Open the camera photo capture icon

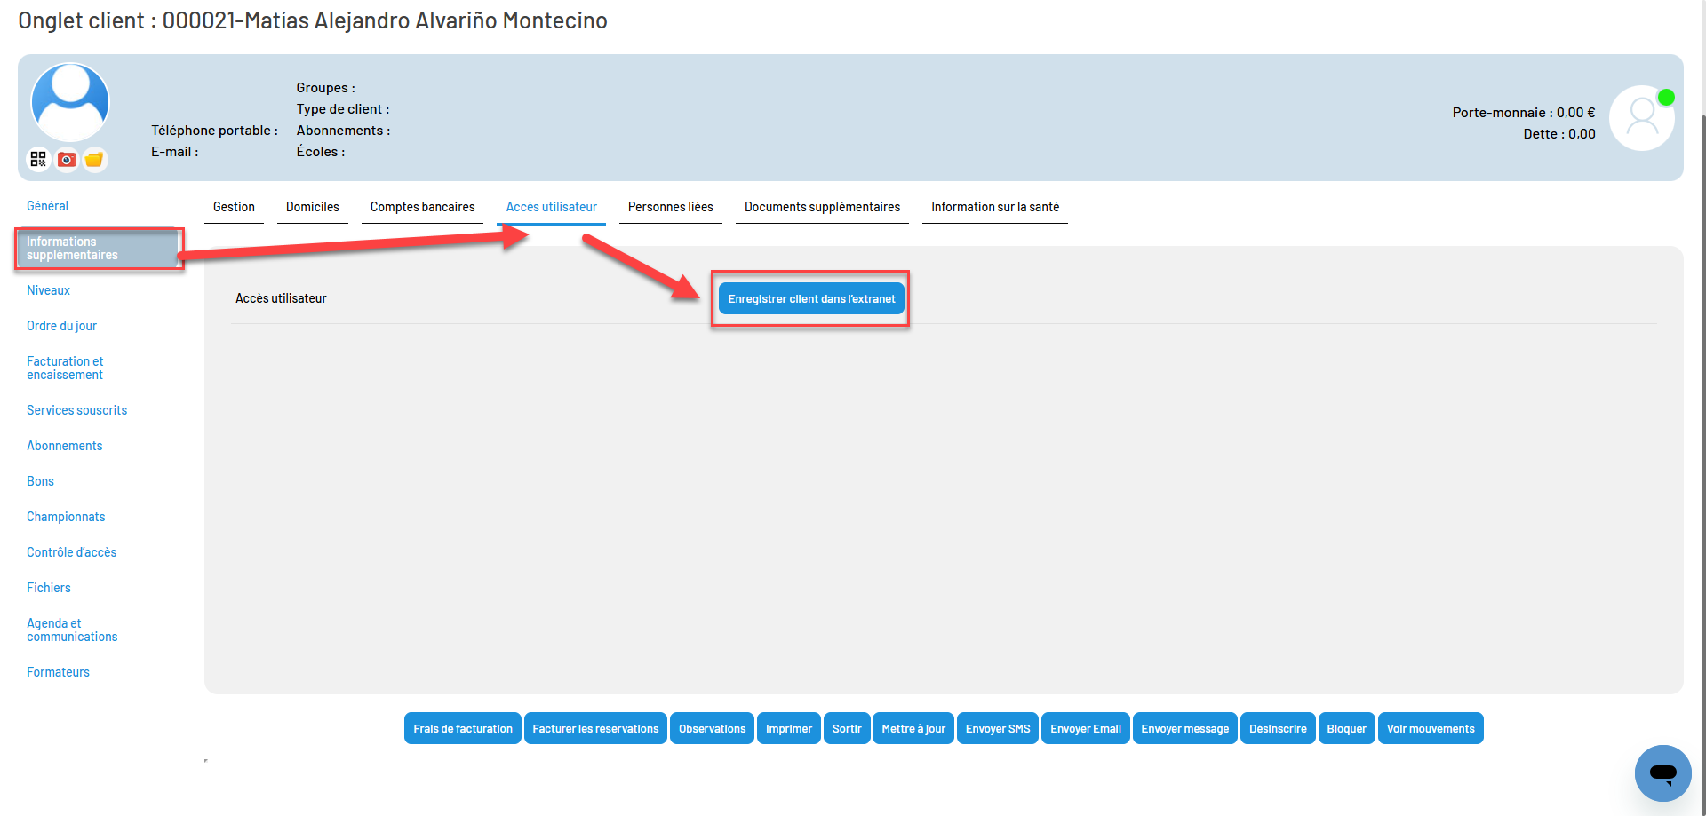pos(66,159)
